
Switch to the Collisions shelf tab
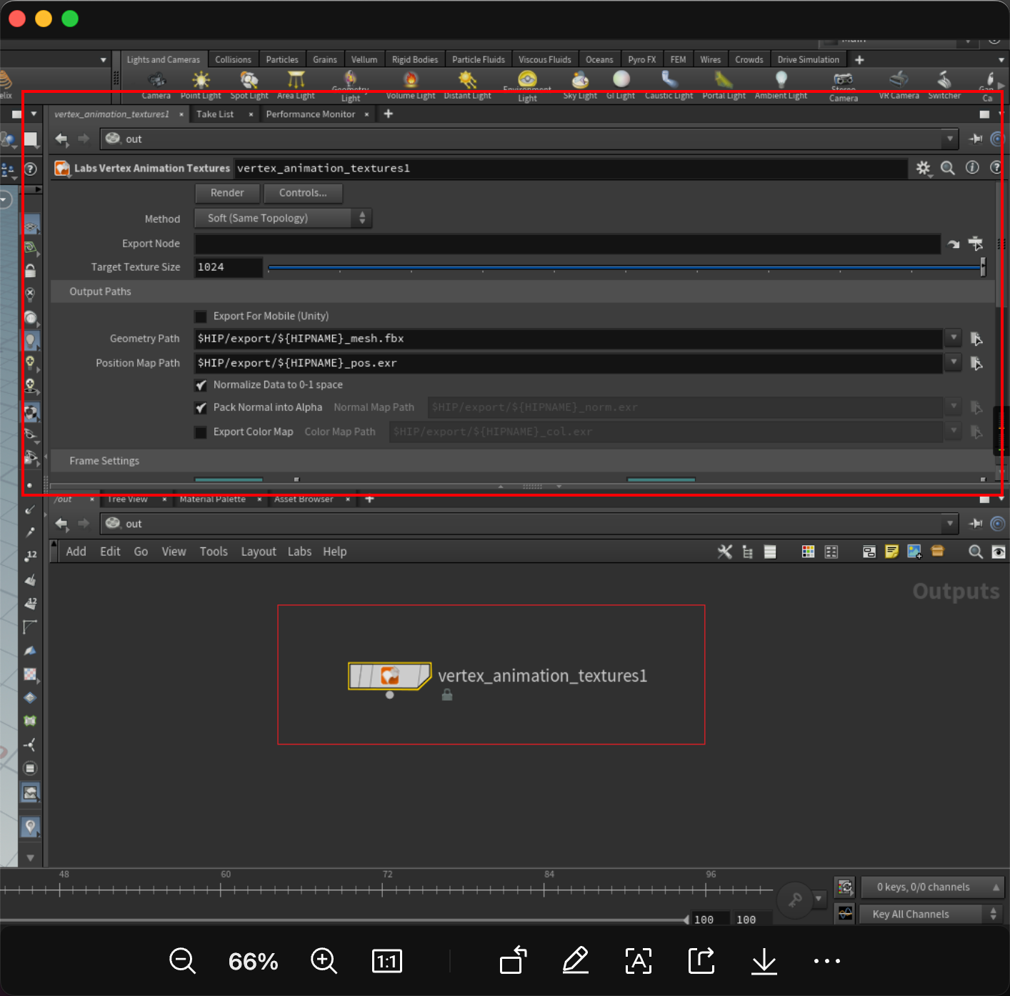(233, 60)
